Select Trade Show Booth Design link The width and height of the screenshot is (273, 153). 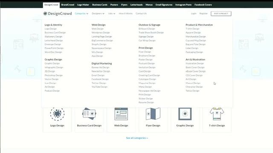pos(151,33)
